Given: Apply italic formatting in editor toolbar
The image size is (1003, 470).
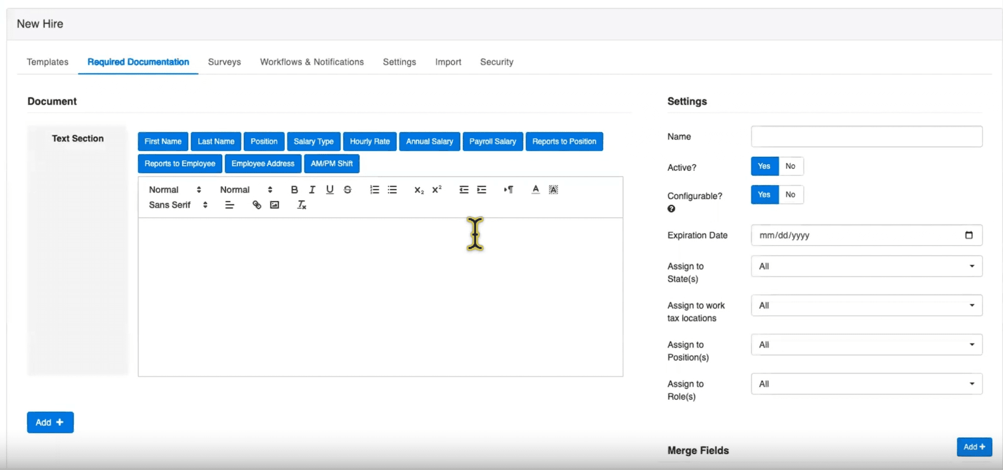Looking at the screenshot, I should pyautogui.click(x=312, y=190).
